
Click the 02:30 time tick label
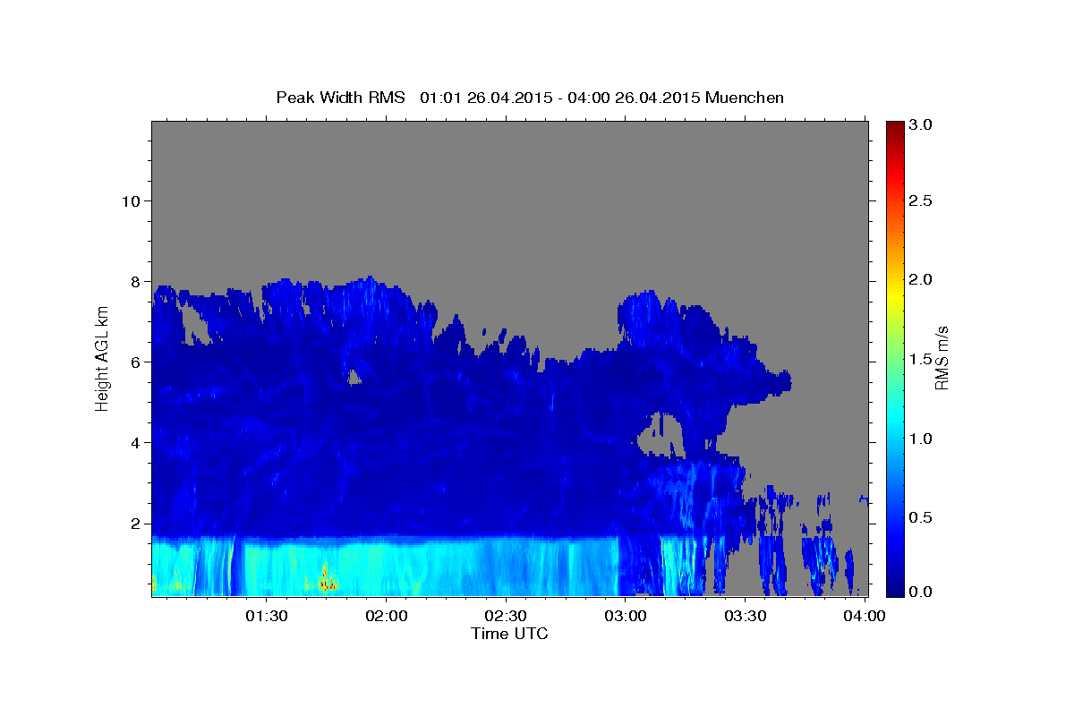(506, 616)
